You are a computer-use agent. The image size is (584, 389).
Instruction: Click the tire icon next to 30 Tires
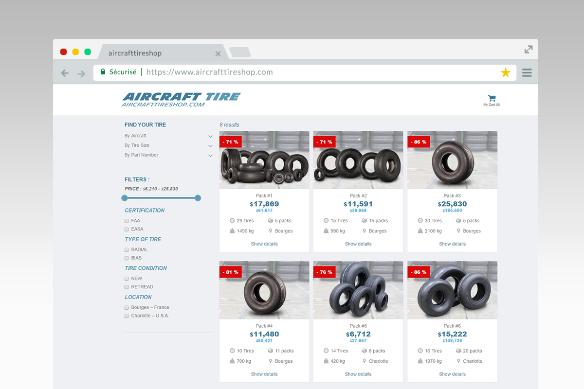420,220
